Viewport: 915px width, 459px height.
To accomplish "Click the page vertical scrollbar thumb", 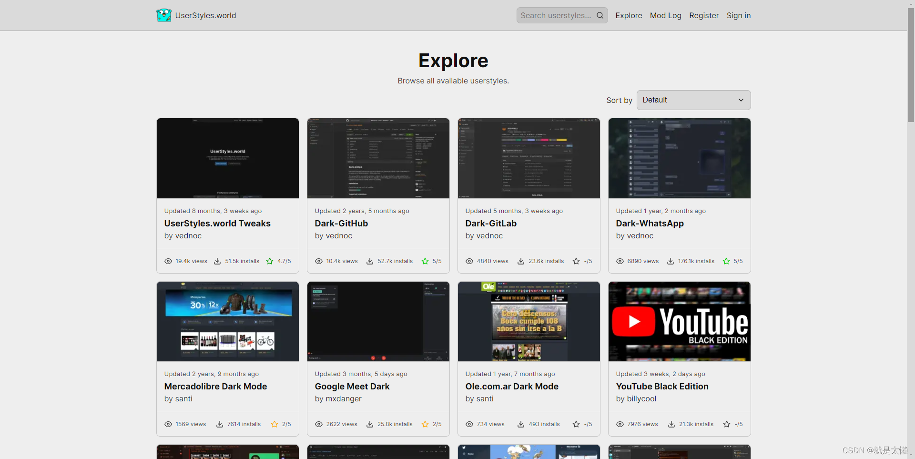I will [911, 64].
